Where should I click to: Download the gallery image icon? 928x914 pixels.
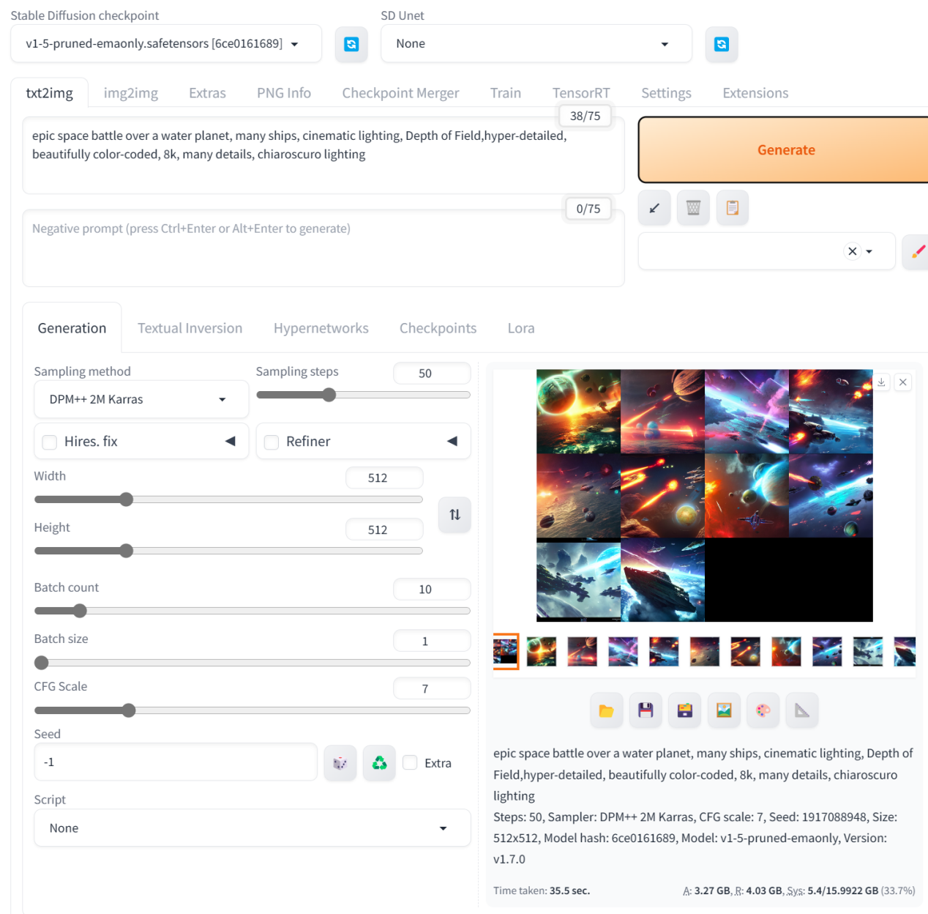pos(882,382)
